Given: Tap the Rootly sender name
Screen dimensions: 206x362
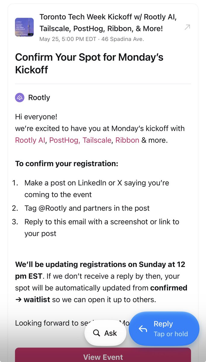Looking at the screenshot, I should pos(39,98).
